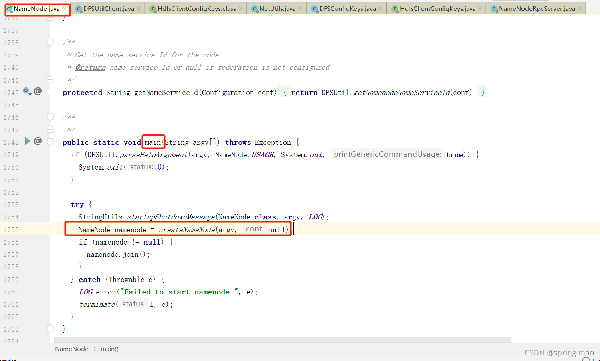Click the main method name
The width and height of the screenshot is (600, 361).
[x=153, y=142]
